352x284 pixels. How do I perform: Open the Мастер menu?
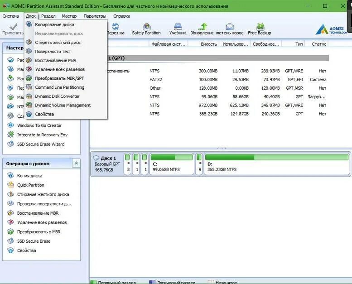[69, 16]
